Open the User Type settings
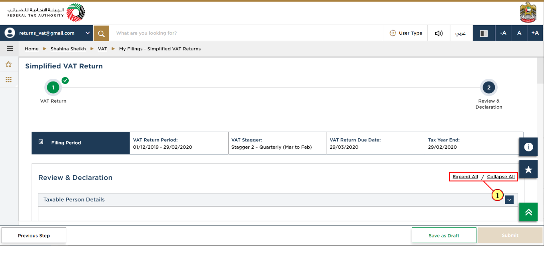 tap(405, 33)
